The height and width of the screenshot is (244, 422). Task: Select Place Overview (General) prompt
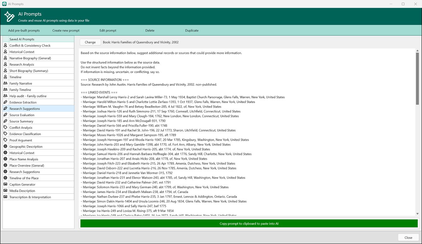[x=38, y=165]
